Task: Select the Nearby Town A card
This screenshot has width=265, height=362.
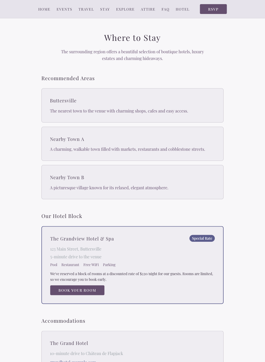Action: 132,144
